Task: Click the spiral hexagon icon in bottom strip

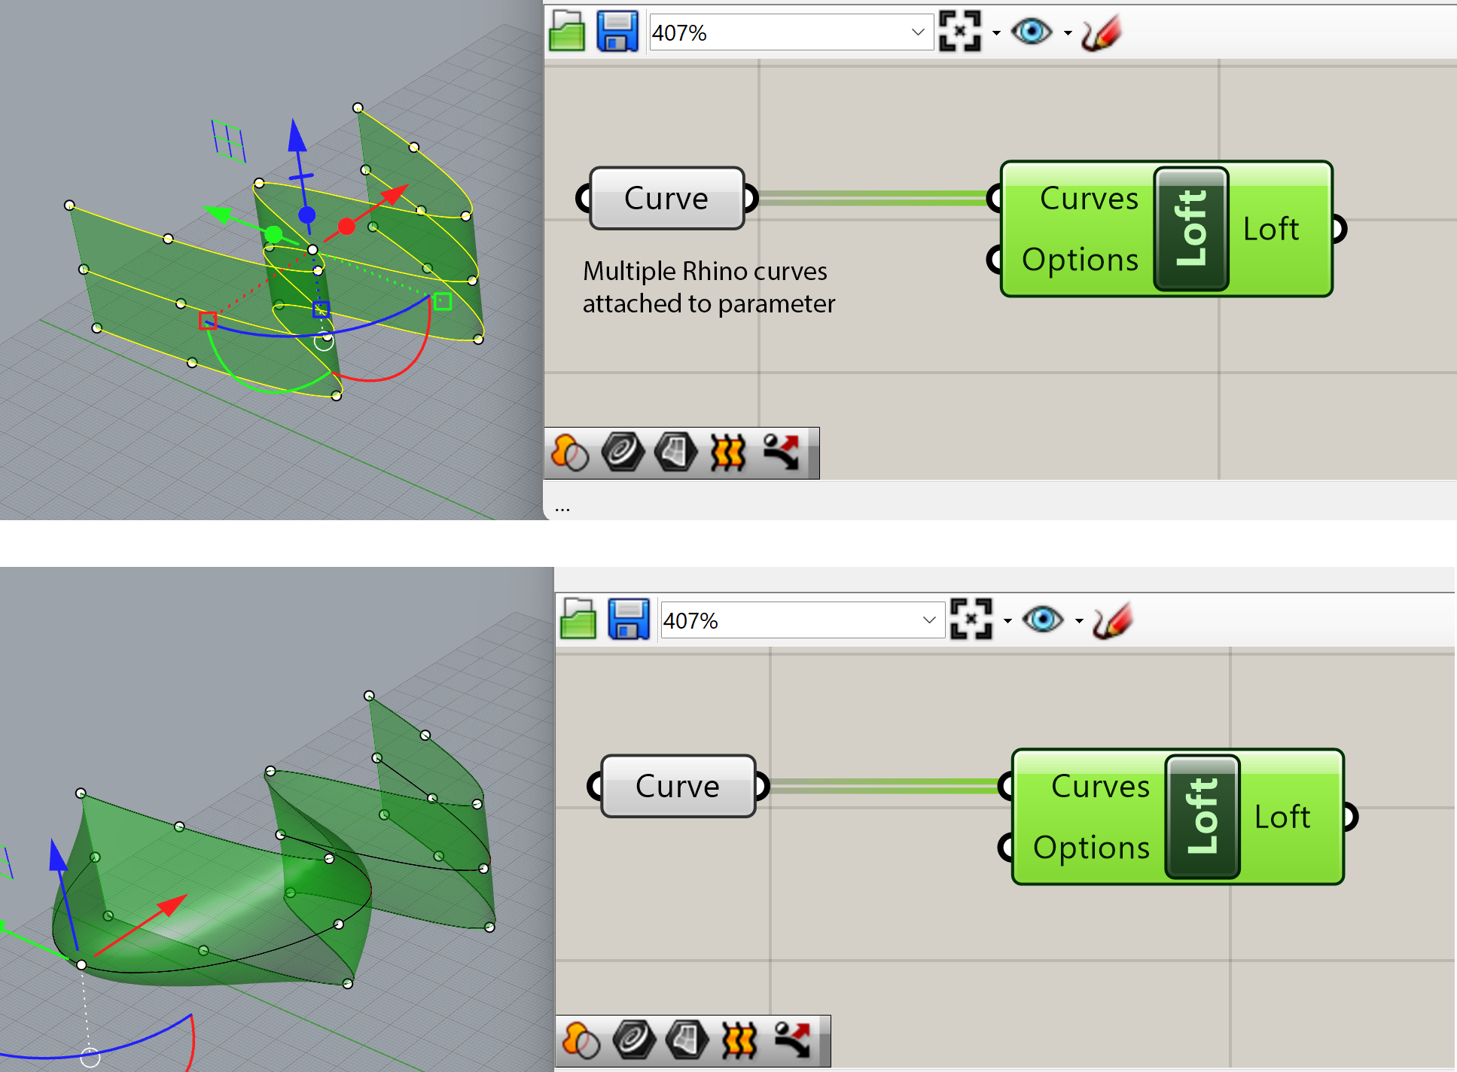Action: tap(634, 1041)
